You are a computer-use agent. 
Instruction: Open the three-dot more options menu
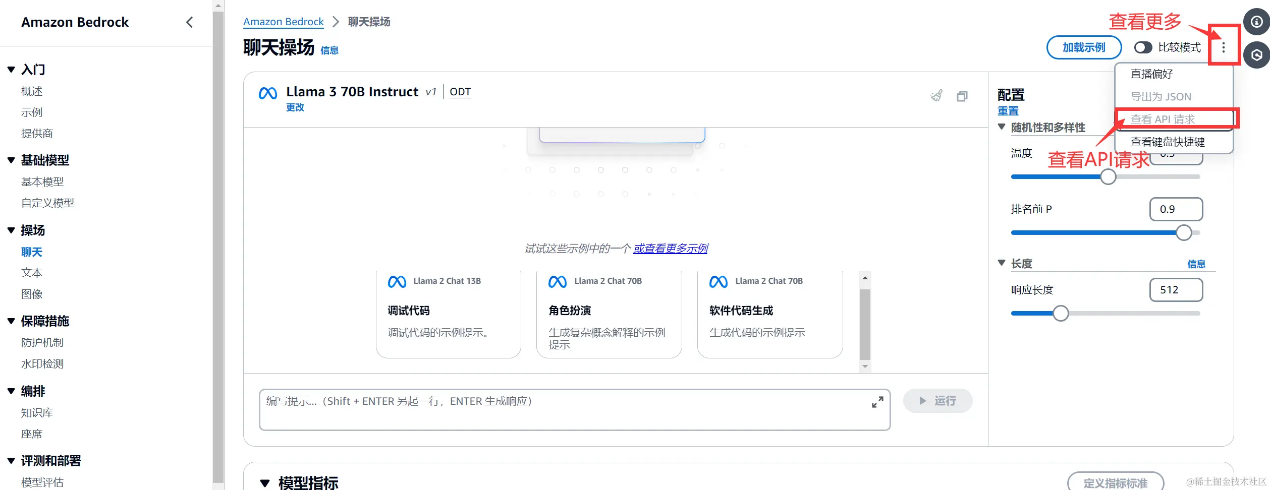click(x=1223, y=47)
